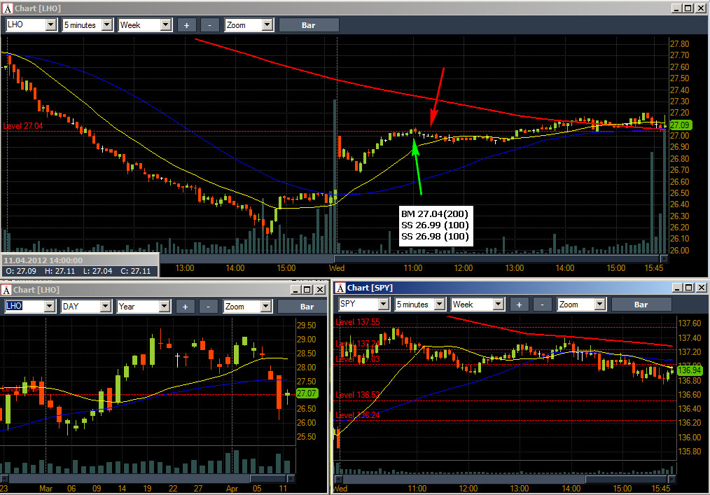Click the scrollbar thumb of SPY chart
The height and width of the screenshot is (495, 710).
(x=627, y=479)
